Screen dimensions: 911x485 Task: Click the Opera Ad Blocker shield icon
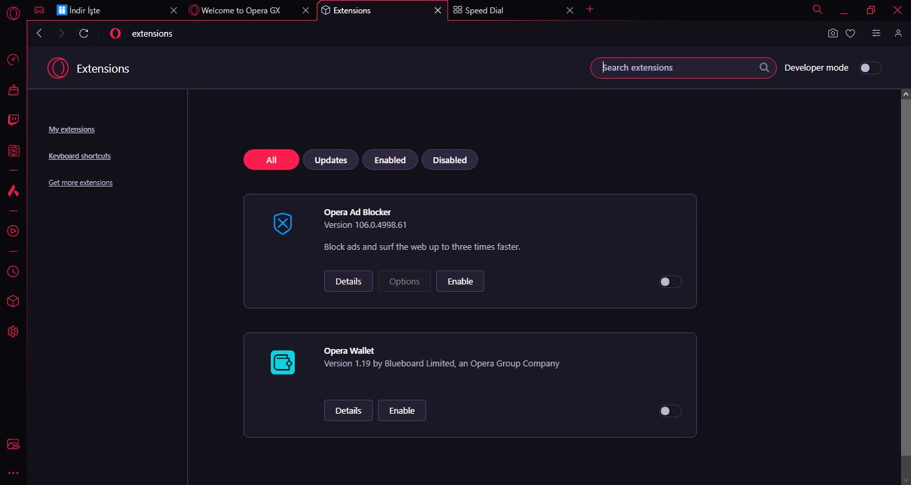click(x=283, y=224)
